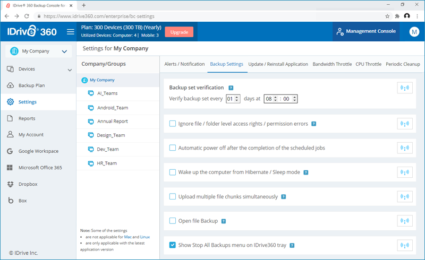Switch to the Alerts / Notification tab

(184, 64)
